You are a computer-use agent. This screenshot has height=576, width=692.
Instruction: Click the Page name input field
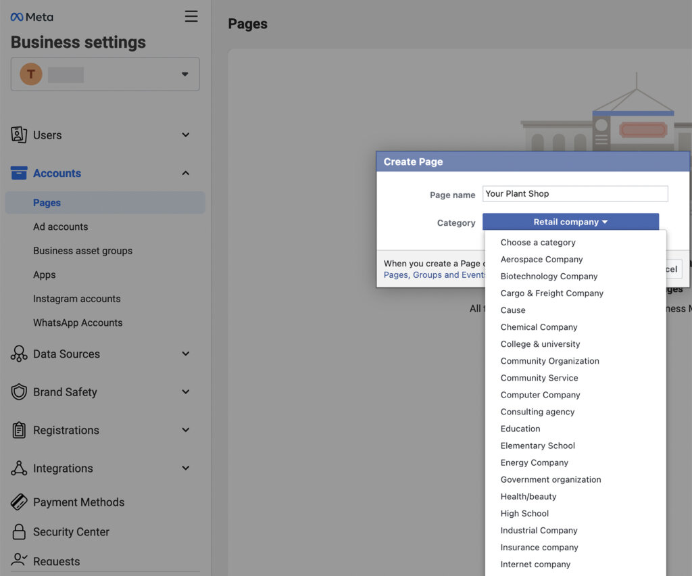pos(574,193)
